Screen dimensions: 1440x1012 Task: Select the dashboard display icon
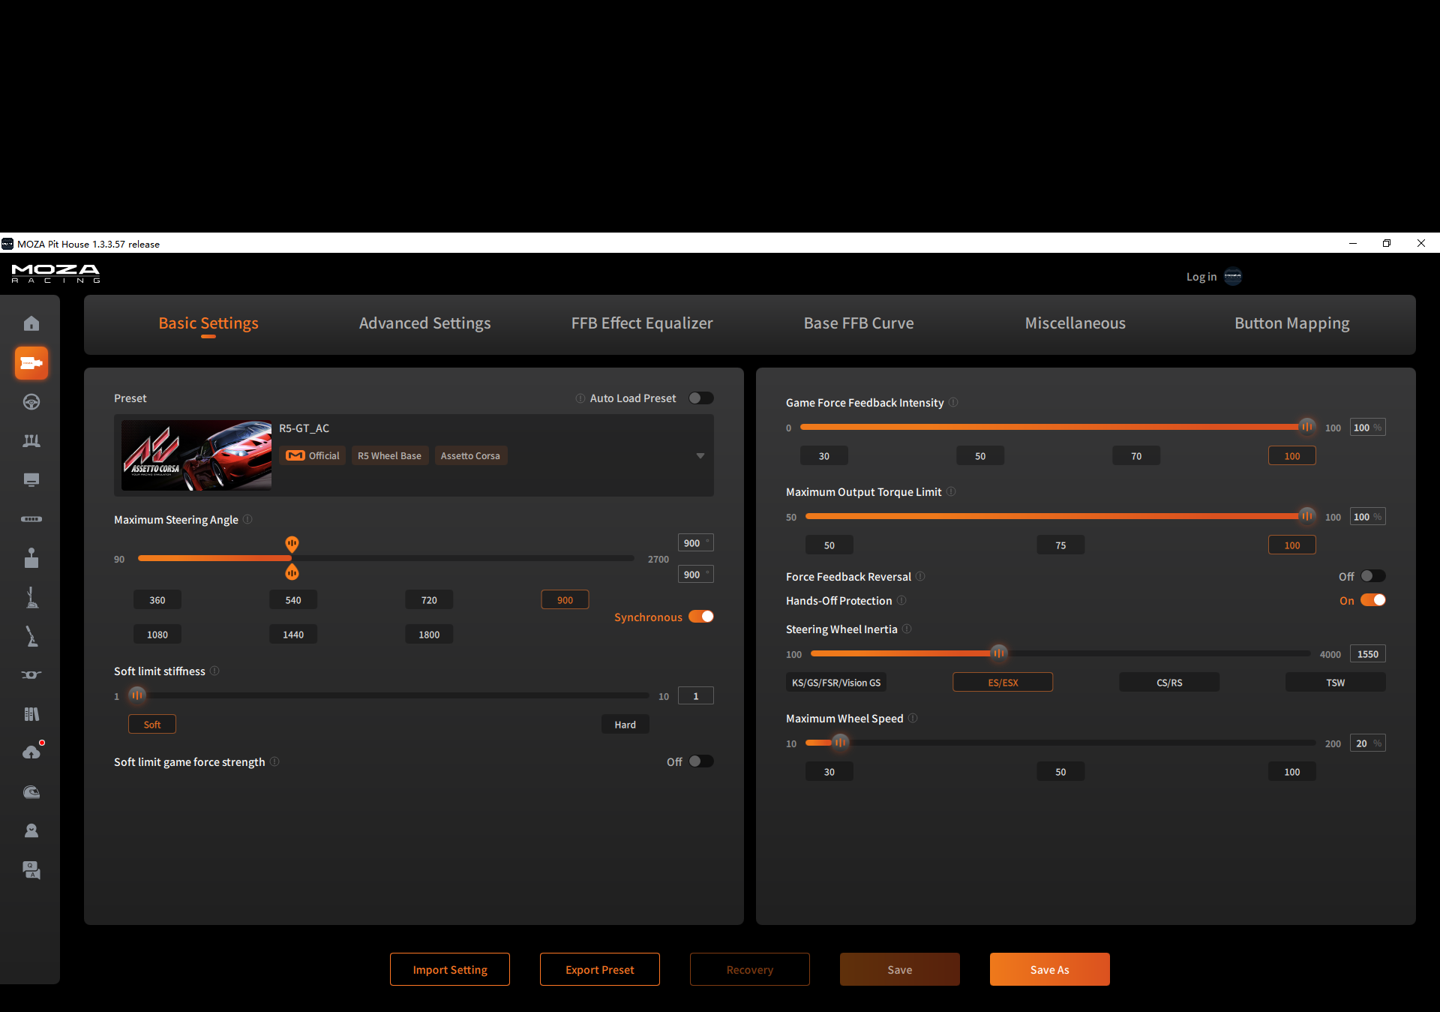click(x=31, y=480)
